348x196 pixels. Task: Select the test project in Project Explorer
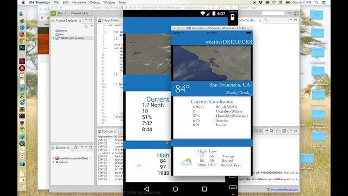pos(60,34)
